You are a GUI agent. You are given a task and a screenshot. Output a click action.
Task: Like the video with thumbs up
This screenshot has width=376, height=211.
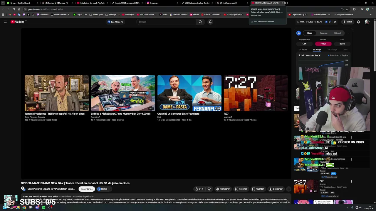(x=199, y=189)
